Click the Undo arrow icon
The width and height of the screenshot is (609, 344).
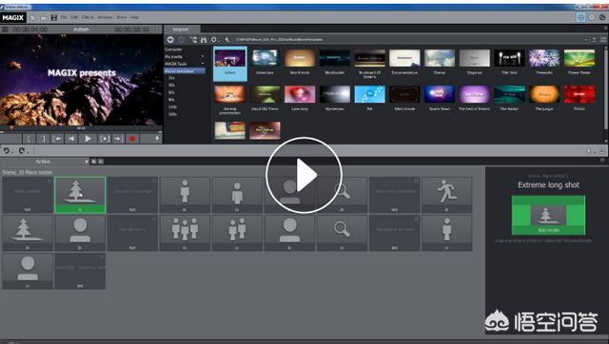(7, 150)
